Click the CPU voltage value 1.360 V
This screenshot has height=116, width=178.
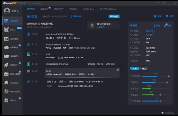point(149,35)
